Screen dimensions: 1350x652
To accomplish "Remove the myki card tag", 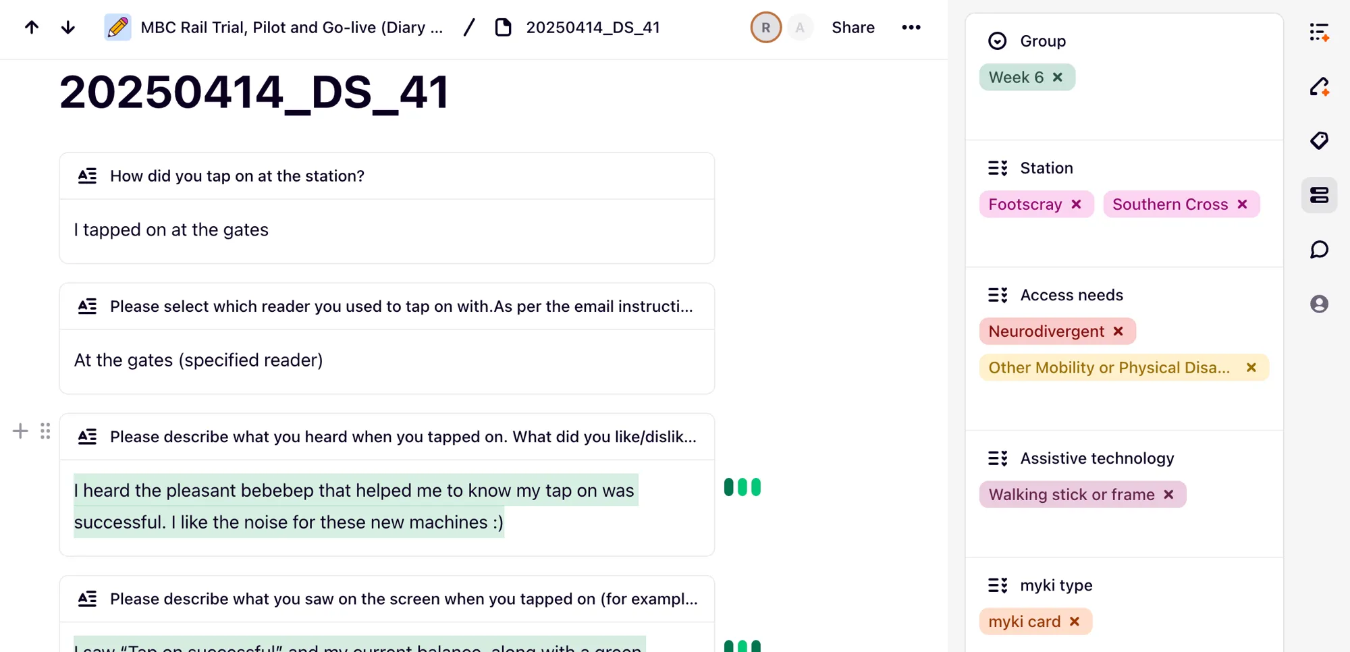I will point(1075,622).
